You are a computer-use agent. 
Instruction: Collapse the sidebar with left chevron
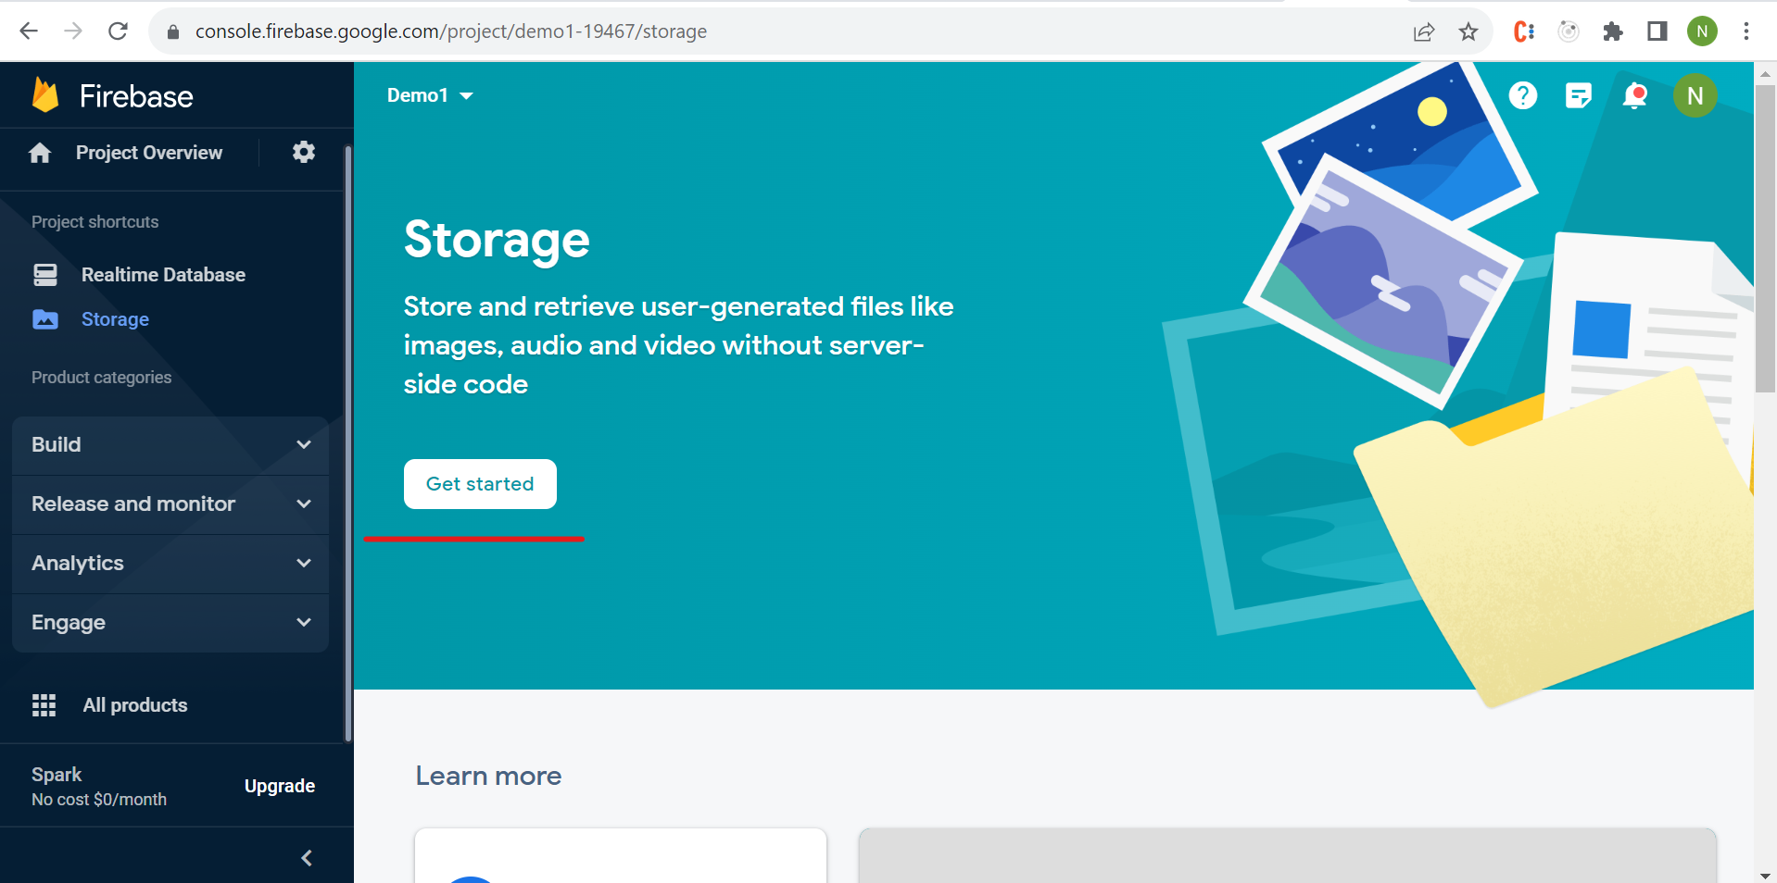[x=307, y=858]
